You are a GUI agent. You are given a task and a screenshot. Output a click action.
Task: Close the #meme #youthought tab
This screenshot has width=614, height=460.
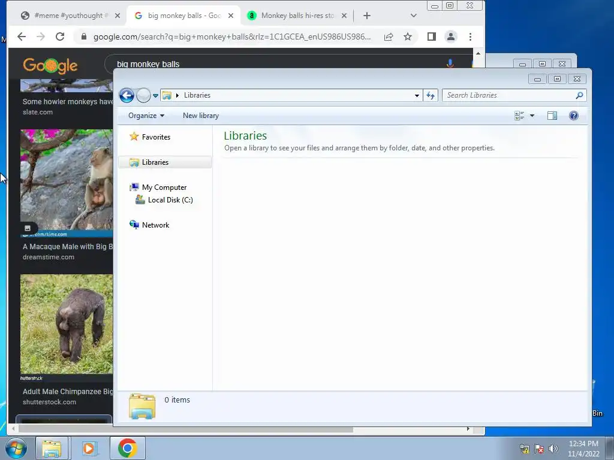[118, 16]
